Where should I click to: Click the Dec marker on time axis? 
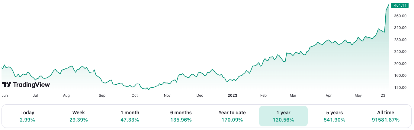[x=200, y=96]
